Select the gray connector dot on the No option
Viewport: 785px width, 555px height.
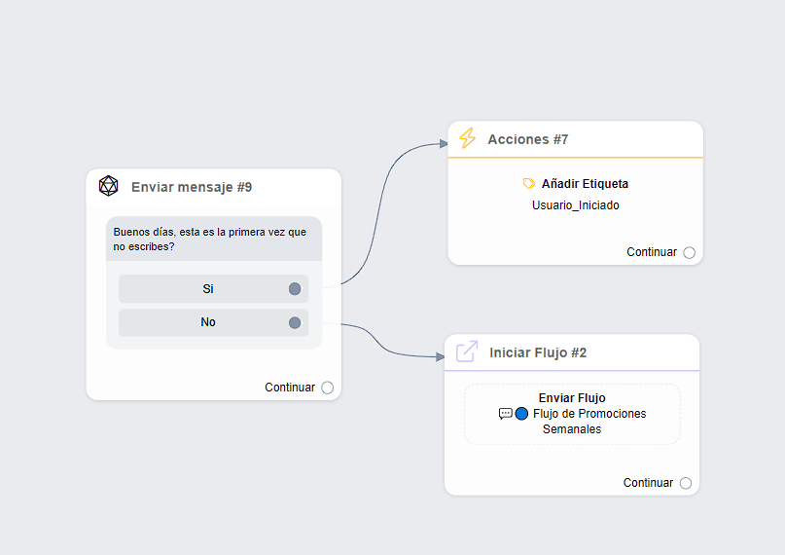click(295, 322)
